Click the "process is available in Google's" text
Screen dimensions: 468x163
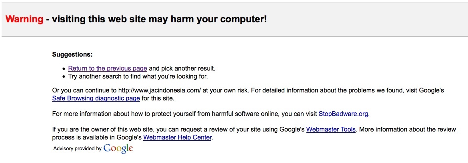click(97, 137)
